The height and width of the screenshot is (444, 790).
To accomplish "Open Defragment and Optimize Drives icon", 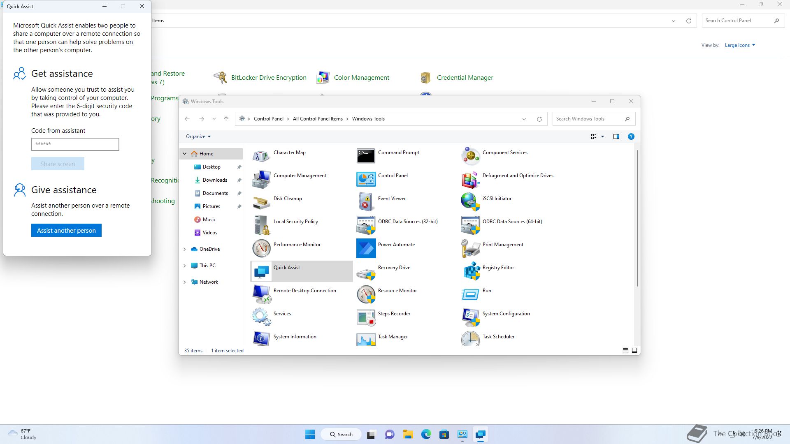I will pyautogui.click(x=470, y=179).
